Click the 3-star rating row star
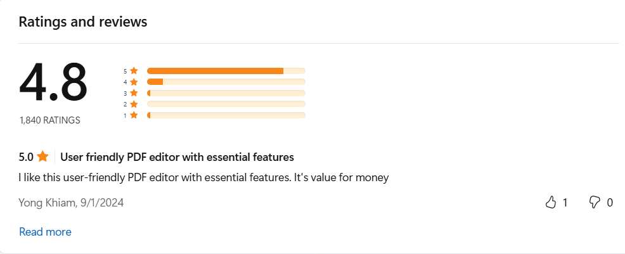The image size is (625, 254). pos(134,93)
